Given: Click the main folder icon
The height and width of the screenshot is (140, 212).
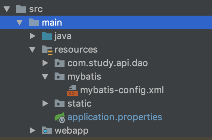Looking at the screenshot, I should pyautogui.click(x=34, y=22).
